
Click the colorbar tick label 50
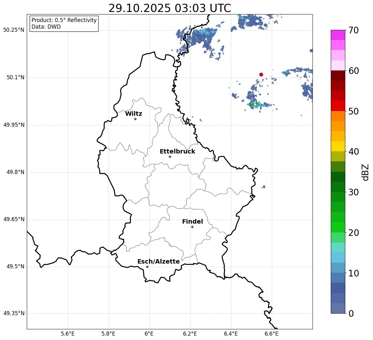tap(353, 111)
